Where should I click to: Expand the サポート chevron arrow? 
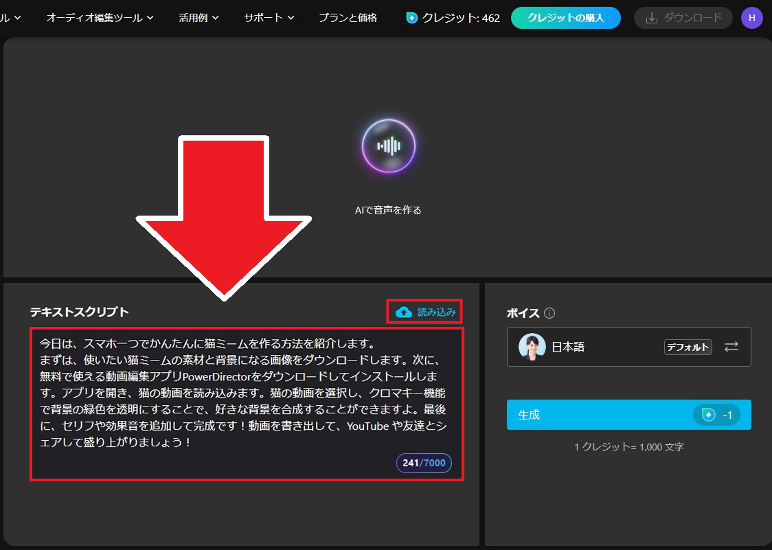(291, 18)
